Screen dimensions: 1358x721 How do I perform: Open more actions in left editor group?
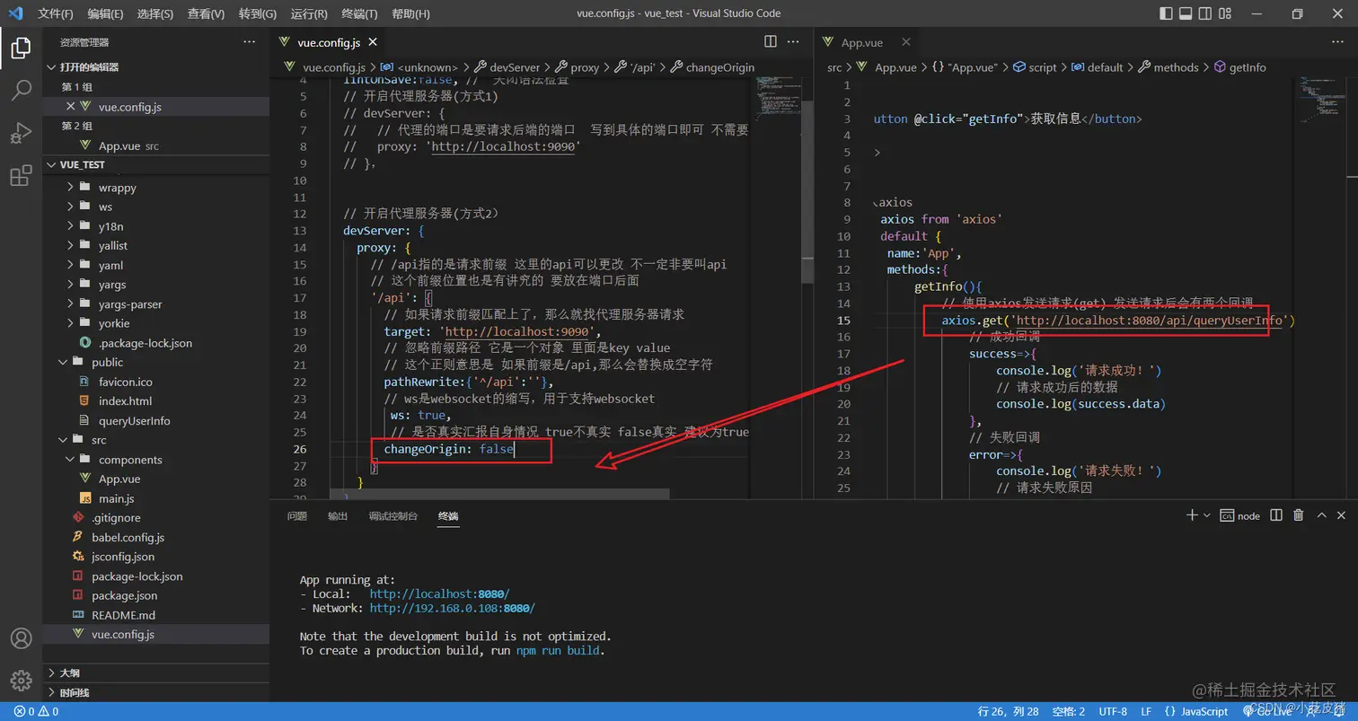pyautogui.click(x=794, y=41)
